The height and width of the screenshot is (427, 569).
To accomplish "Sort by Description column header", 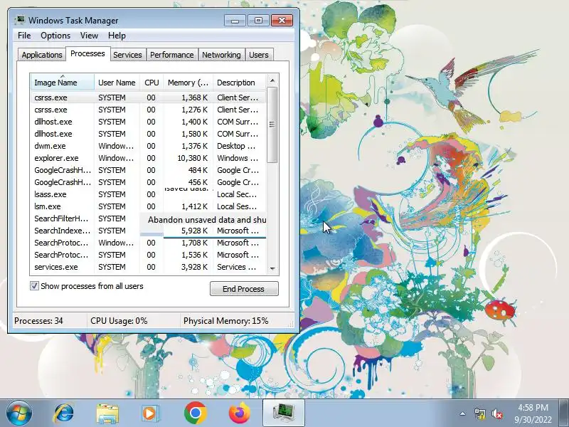I will (x=240, y=83).
